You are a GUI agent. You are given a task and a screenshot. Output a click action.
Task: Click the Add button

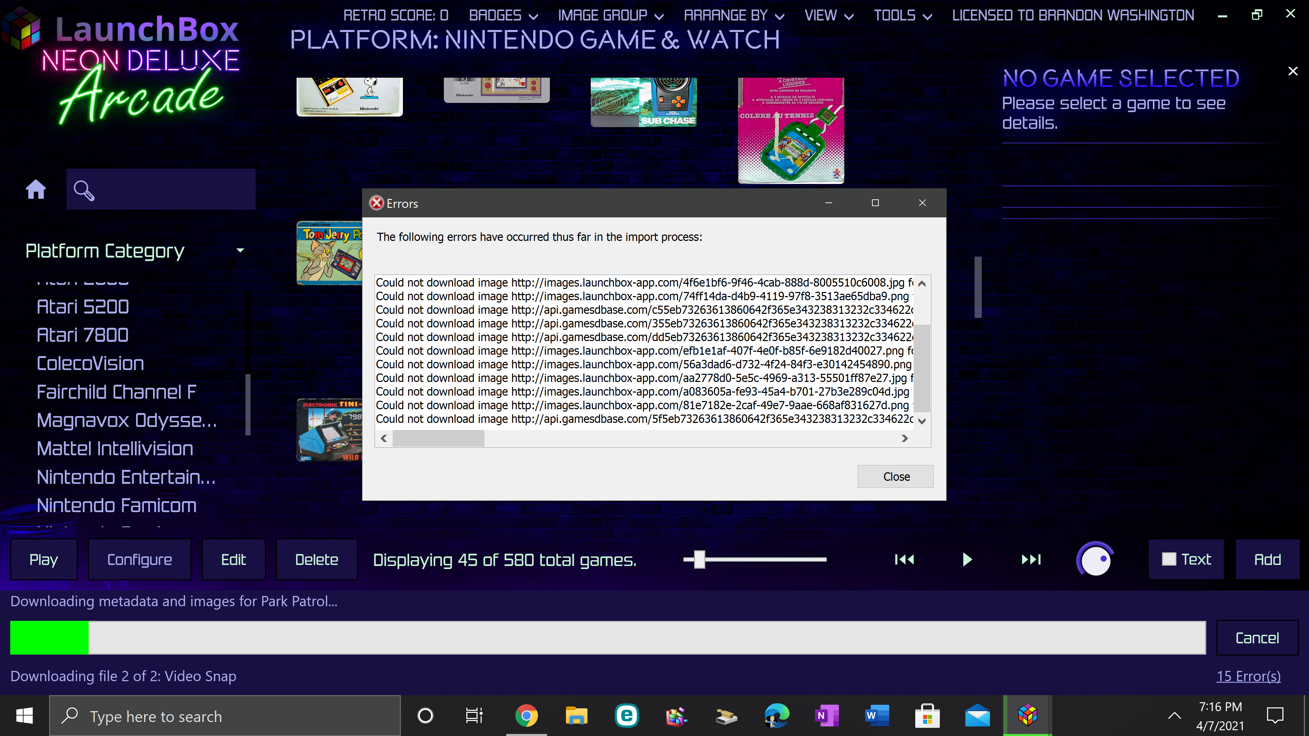tap(1267, 559)
